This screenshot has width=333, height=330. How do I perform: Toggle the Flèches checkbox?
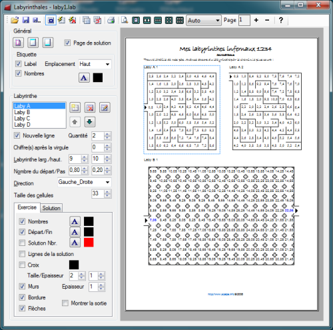pyautogui.click(x=22, y=308)
